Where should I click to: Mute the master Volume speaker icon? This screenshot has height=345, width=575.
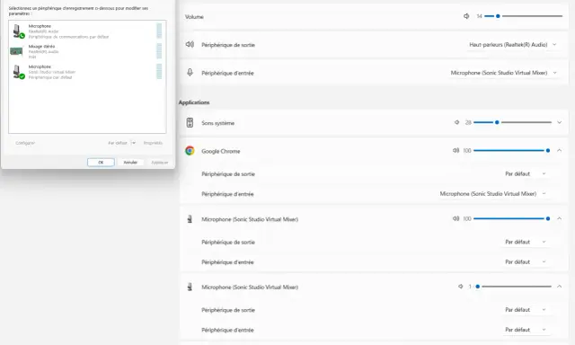click(x=466, y=16)
